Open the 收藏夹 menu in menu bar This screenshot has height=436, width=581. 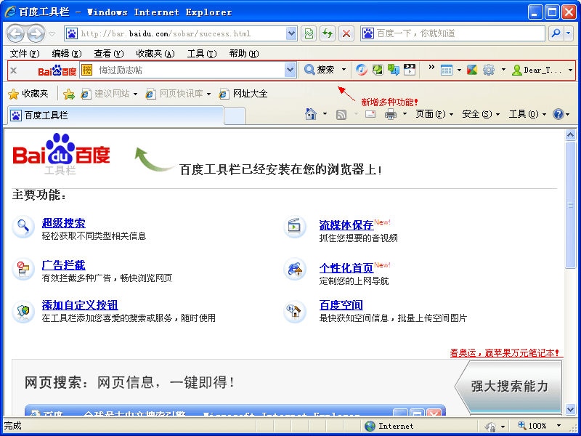click(x=155, y=53)
